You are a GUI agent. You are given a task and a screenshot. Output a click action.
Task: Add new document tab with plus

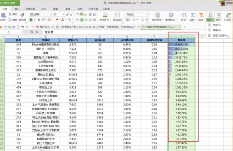click(184, 27)
